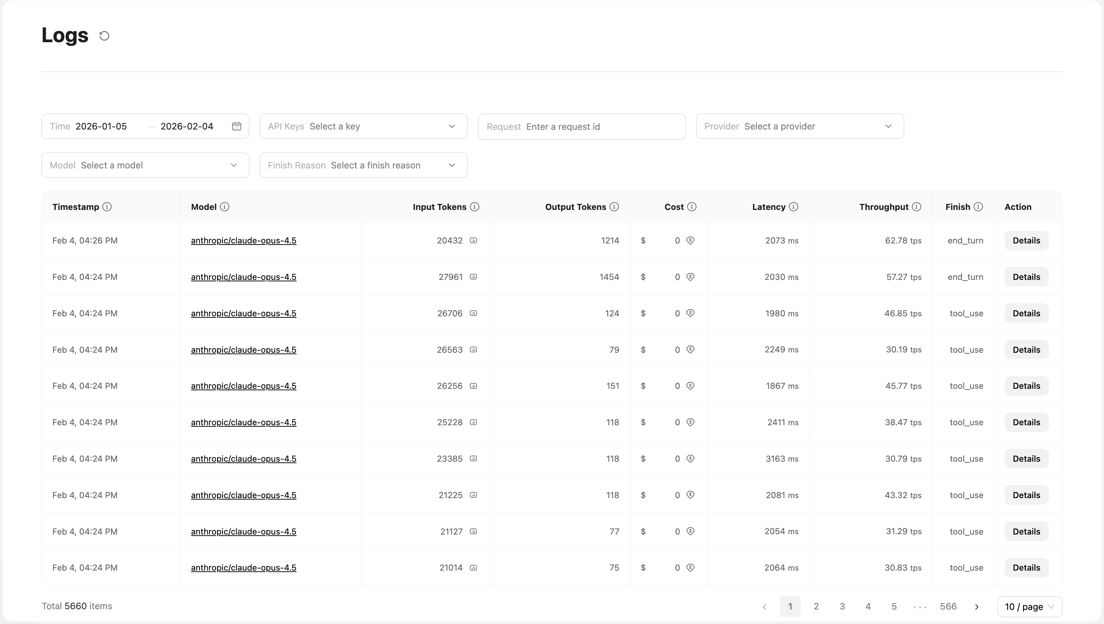Open the API Keys dropdown
The image size is (1104, 624).
(363, 126)
